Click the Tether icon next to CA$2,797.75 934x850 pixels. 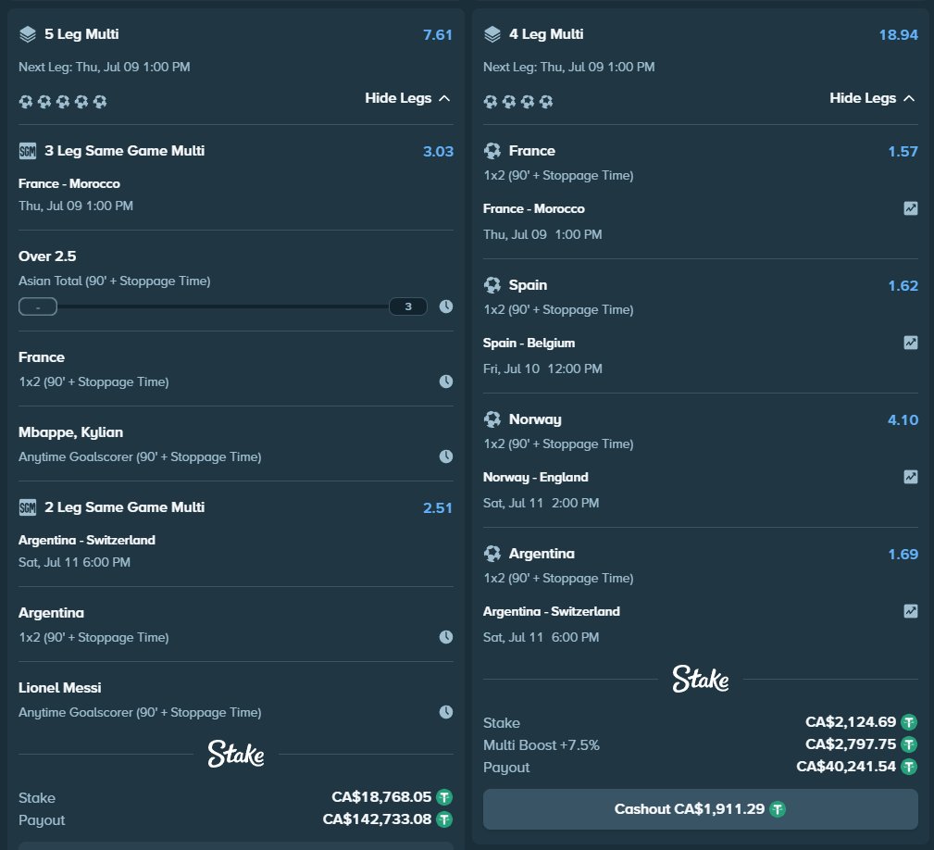[x=909, y=744]
